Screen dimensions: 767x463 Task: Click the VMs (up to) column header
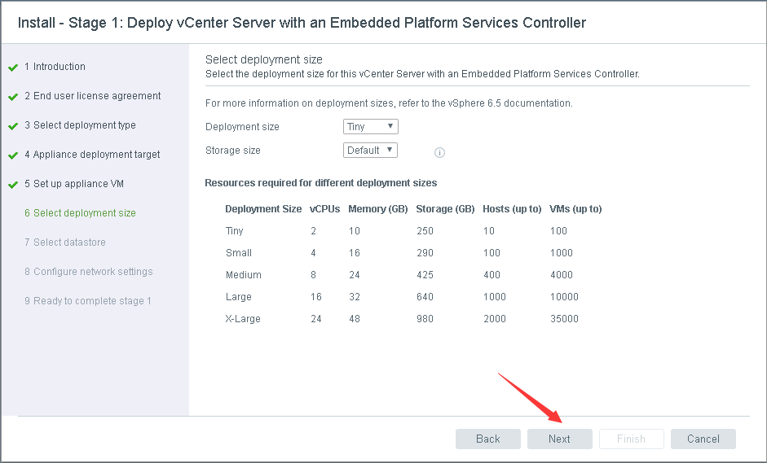[575, 209]
